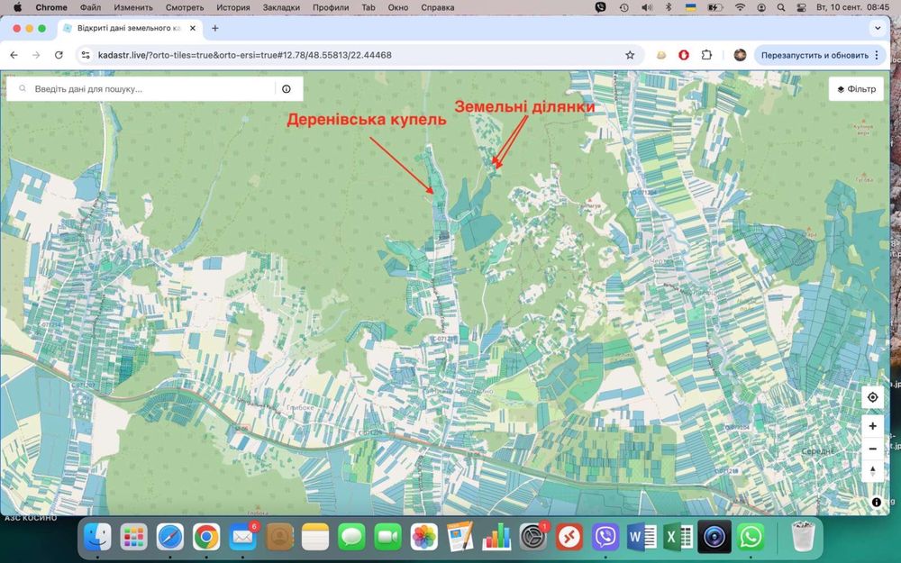Screen dimensions: 901x563
Task: Click Перезапустить и обновить button
Action: click(x=815, y=55)
